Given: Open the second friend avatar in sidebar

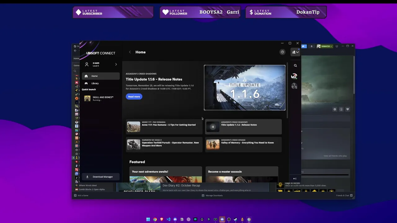Looking at the screenshot, I should click(x=294, y=86).
